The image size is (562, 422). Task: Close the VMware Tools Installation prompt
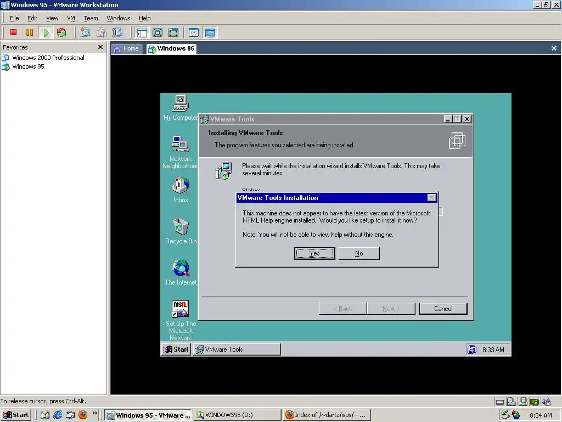point(431,198)
